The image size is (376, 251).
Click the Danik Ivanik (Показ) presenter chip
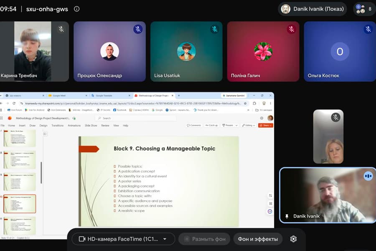point(312,9)
